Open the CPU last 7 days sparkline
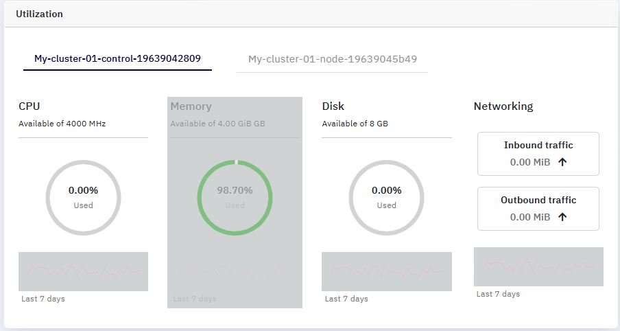The image size is (620, 331). coord(84,272)
